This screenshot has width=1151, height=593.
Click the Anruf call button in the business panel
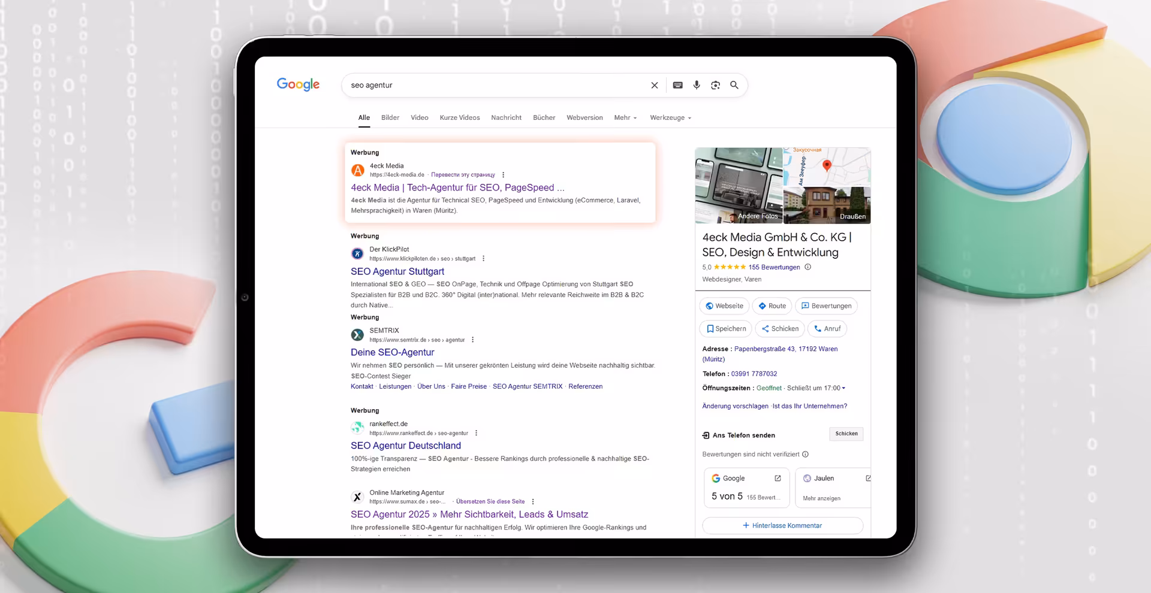827,328
